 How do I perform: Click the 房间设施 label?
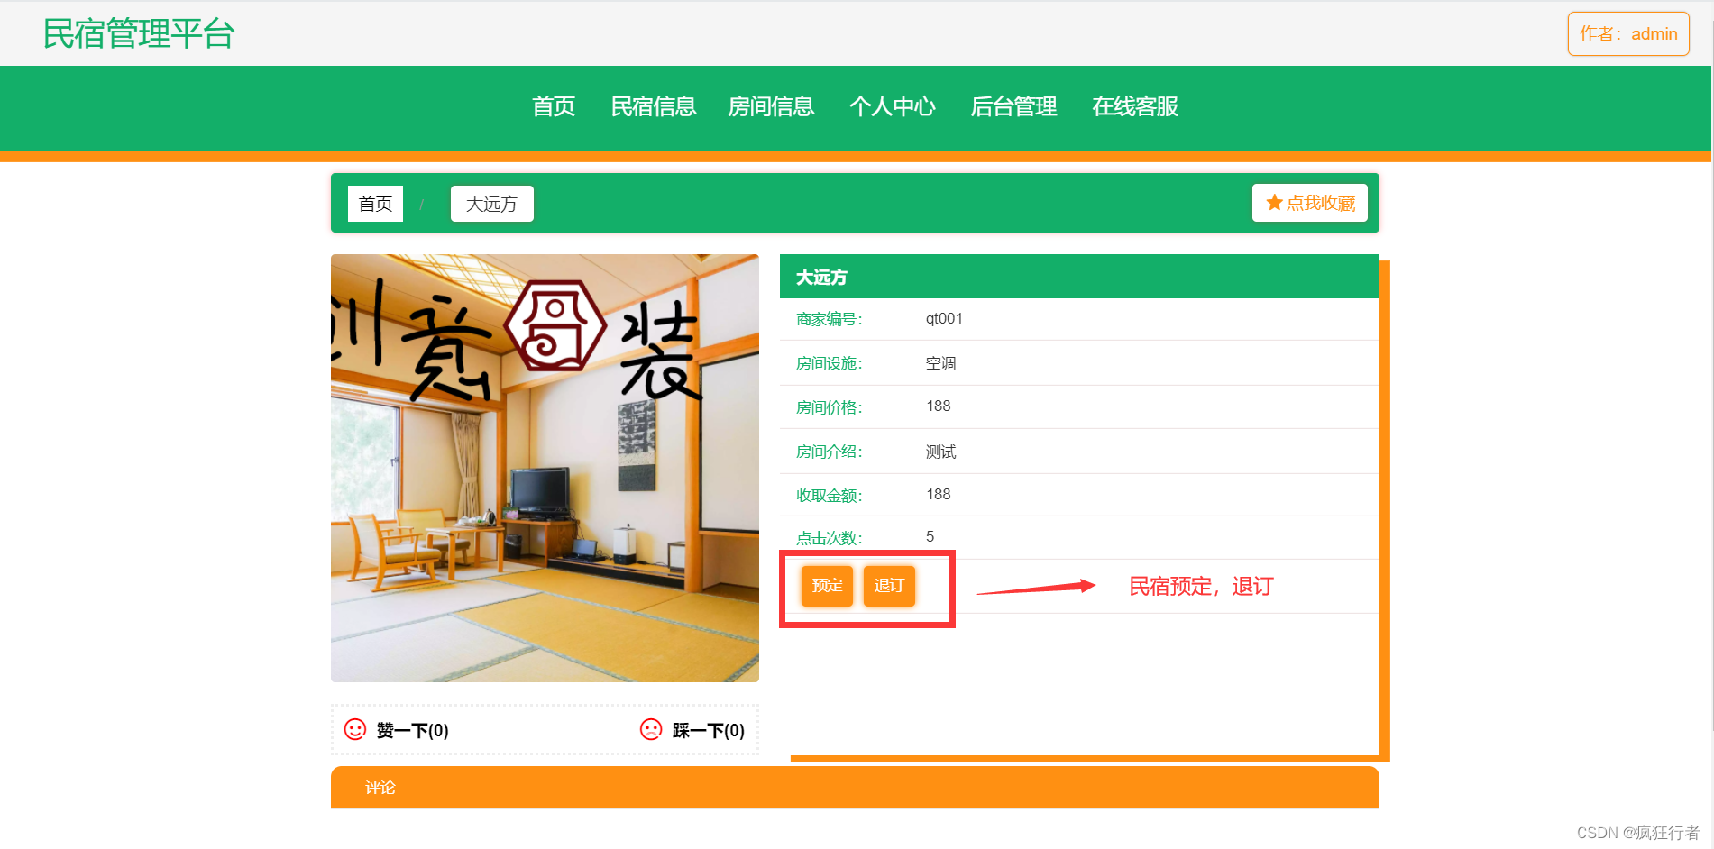click(830, 363)
